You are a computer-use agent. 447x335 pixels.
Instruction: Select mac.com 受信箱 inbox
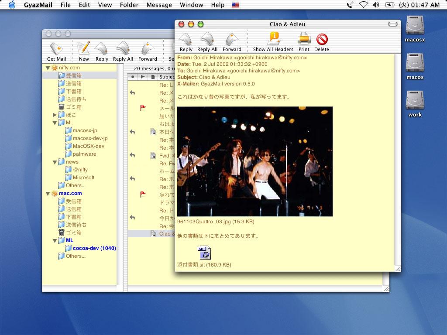click(x=70, y=202)
